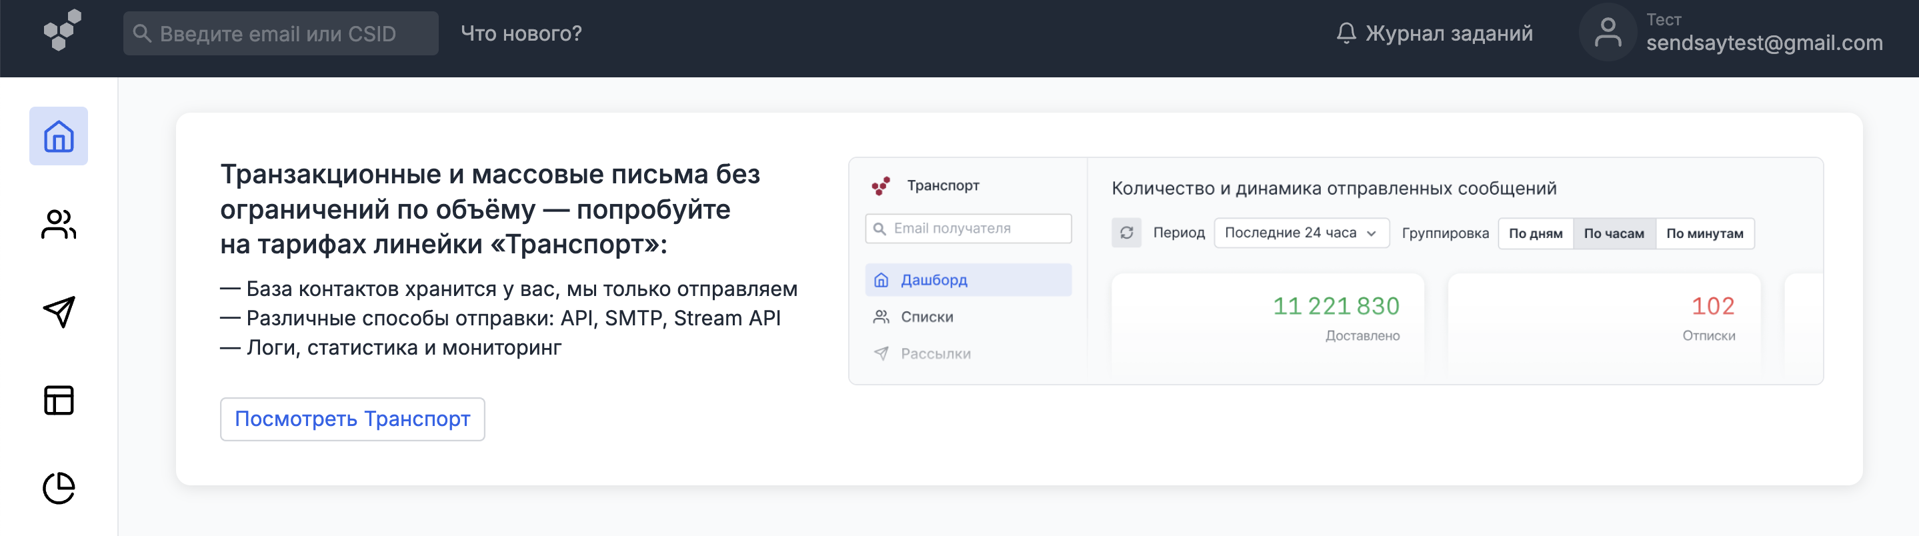Open the analytics pie chart sidebar icon
This screenshot has height=536, width=1919.
[58, 487]
